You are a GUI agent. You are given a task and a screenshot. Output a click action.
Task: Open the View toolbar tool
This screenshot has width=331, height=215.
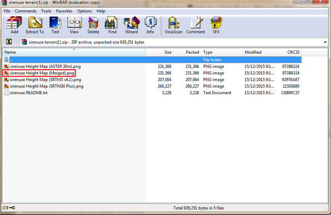[74, 25]
